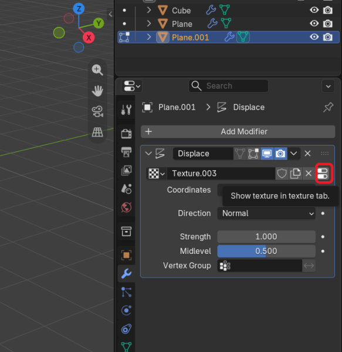Viewport: 342px width, 352px height.
Task: Click the zoom magnifier viewport icon
Action: 97,70
